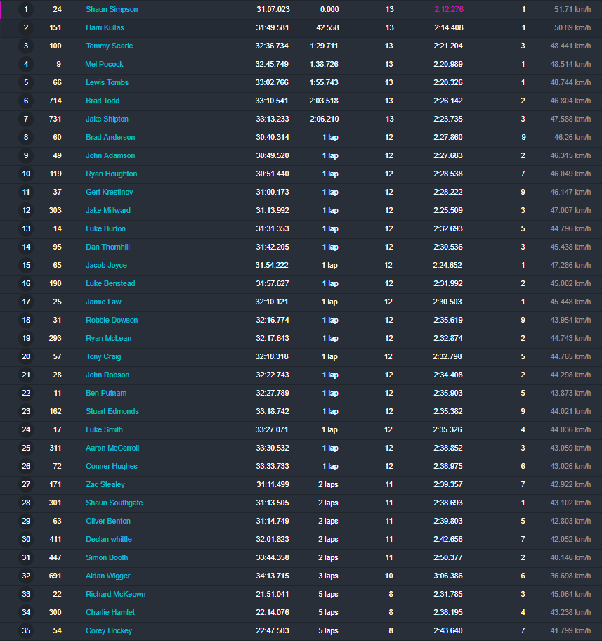Viewport: 602px width, 641px height.
Task: Open Corey Hockey's rider link
Action: pyautogui.click(x=109, y=631)
